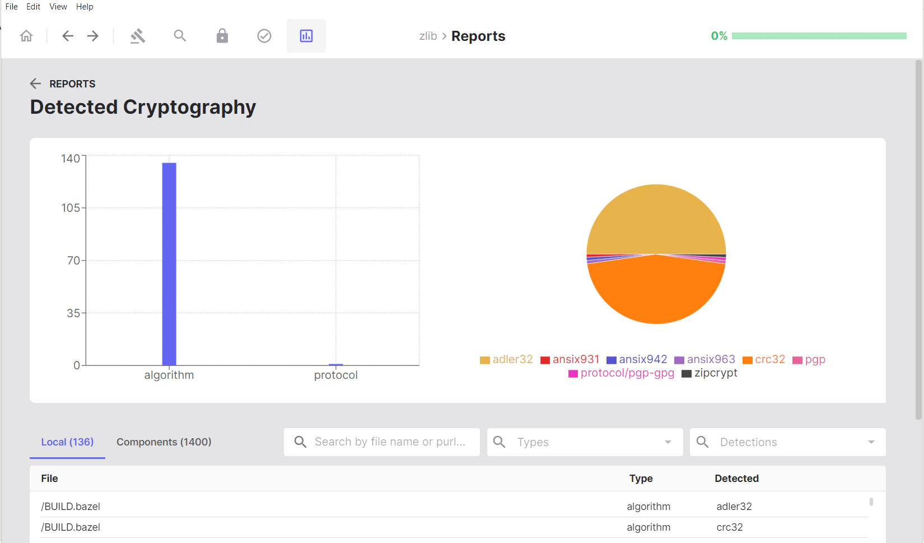Click the magnifier icon in Detections field
924x543 pixels.
coord(703,442)
